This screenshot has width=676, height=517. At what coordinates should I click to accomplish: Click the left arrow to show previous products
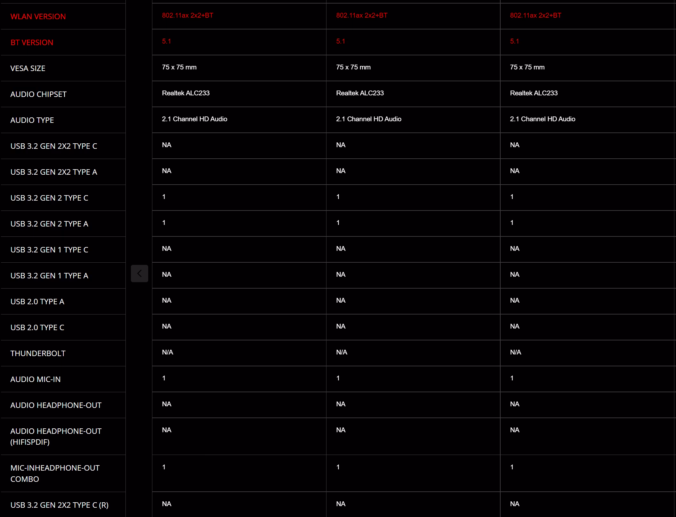click(139, 273)
